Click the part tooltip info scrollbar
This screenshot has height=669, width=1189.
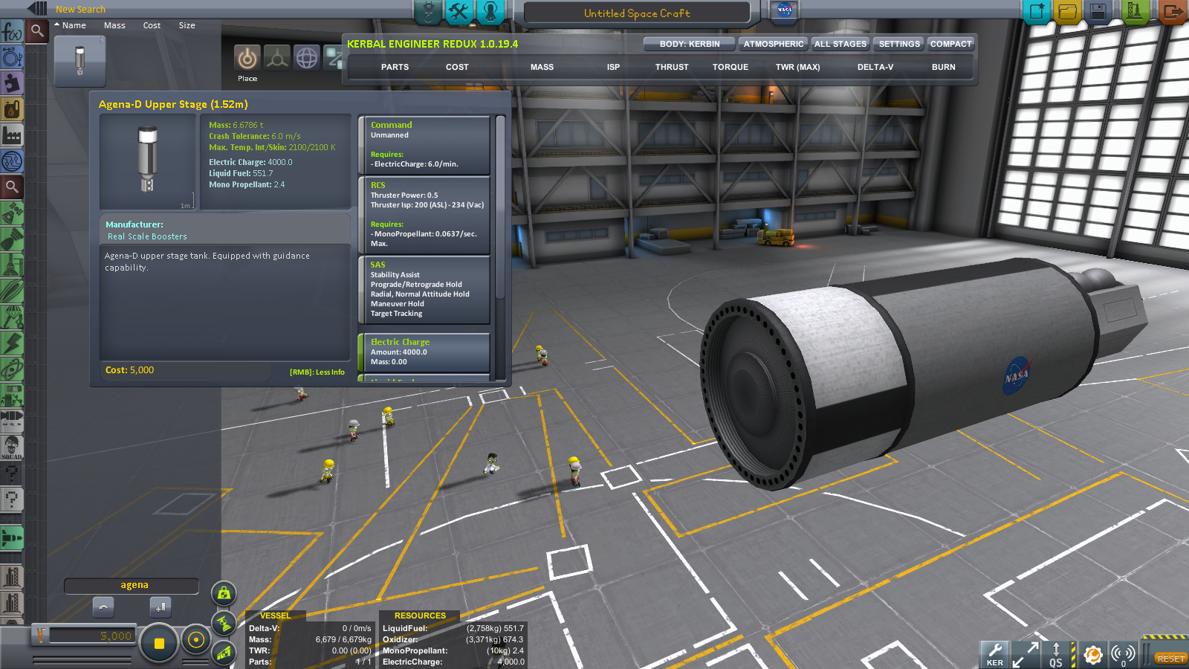click(x=500, y=208)
